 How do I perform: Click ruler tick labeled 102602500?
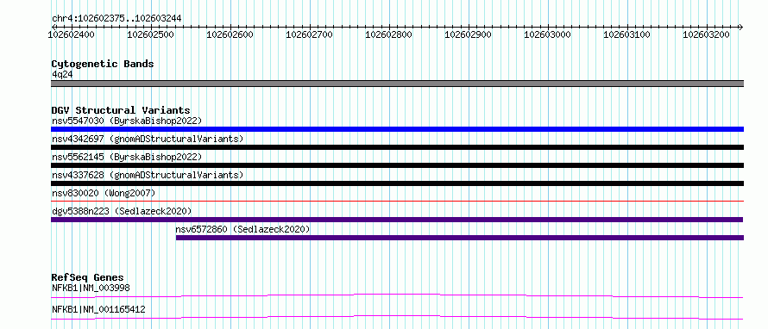coord(151,34)
